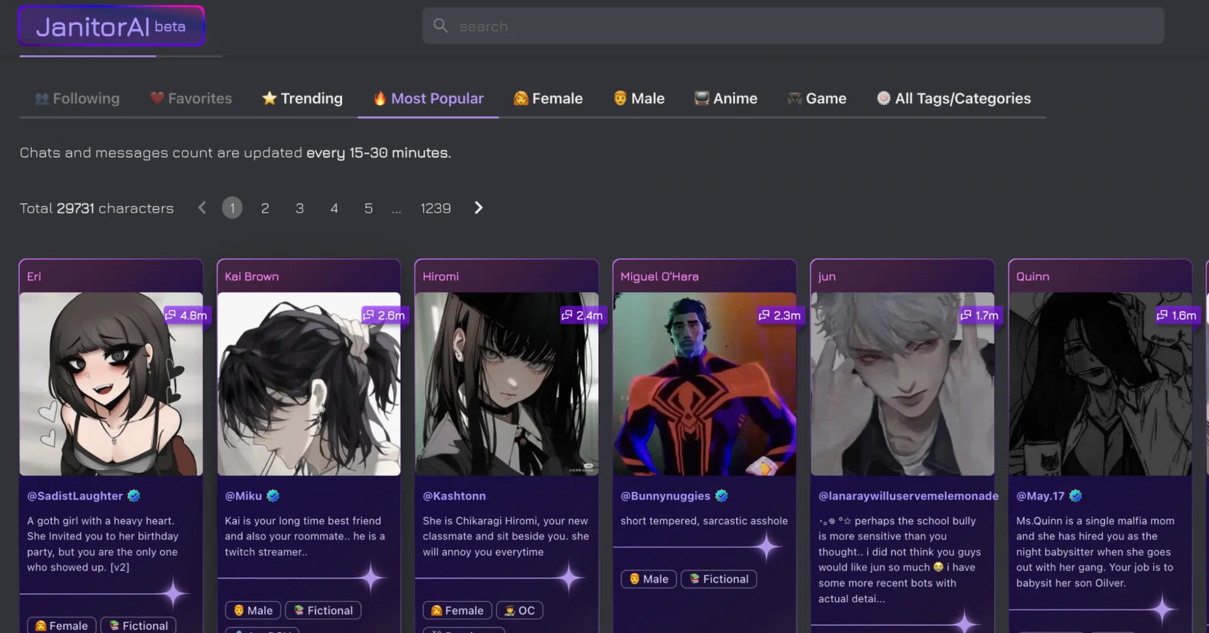The image size is (1209, 633).
Task: Go to the previous page arrow
Action: coord(202,208)
